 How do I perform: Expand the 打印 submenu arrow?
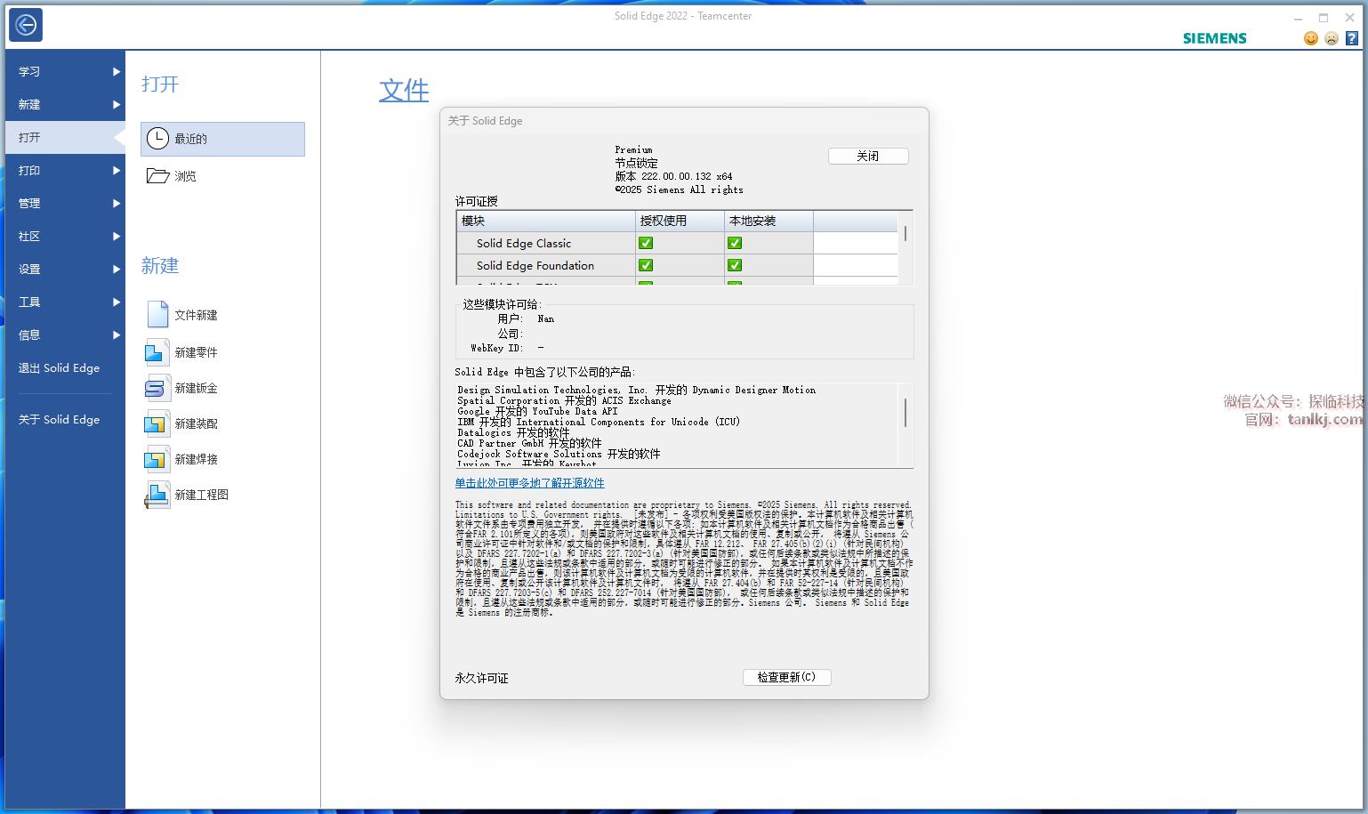click(x=117, y=170)
